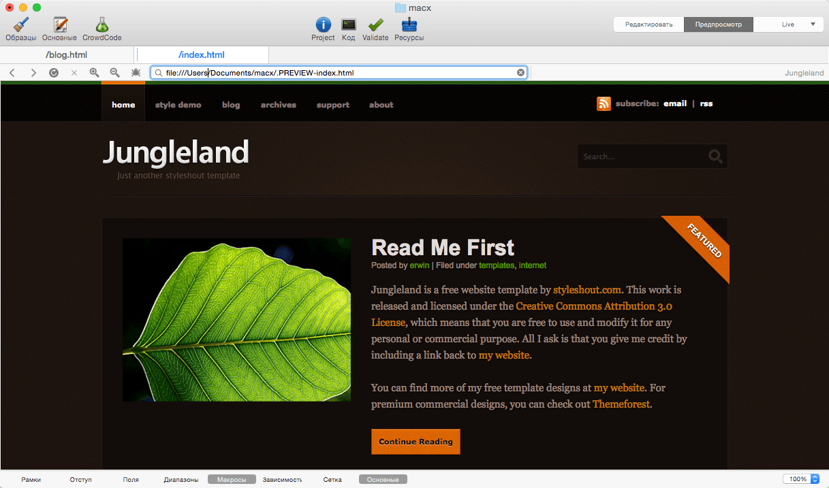The height and width of the screenshot is (488, 829).
Task: Open the Код terminal icon
Action: click(349, 25)
